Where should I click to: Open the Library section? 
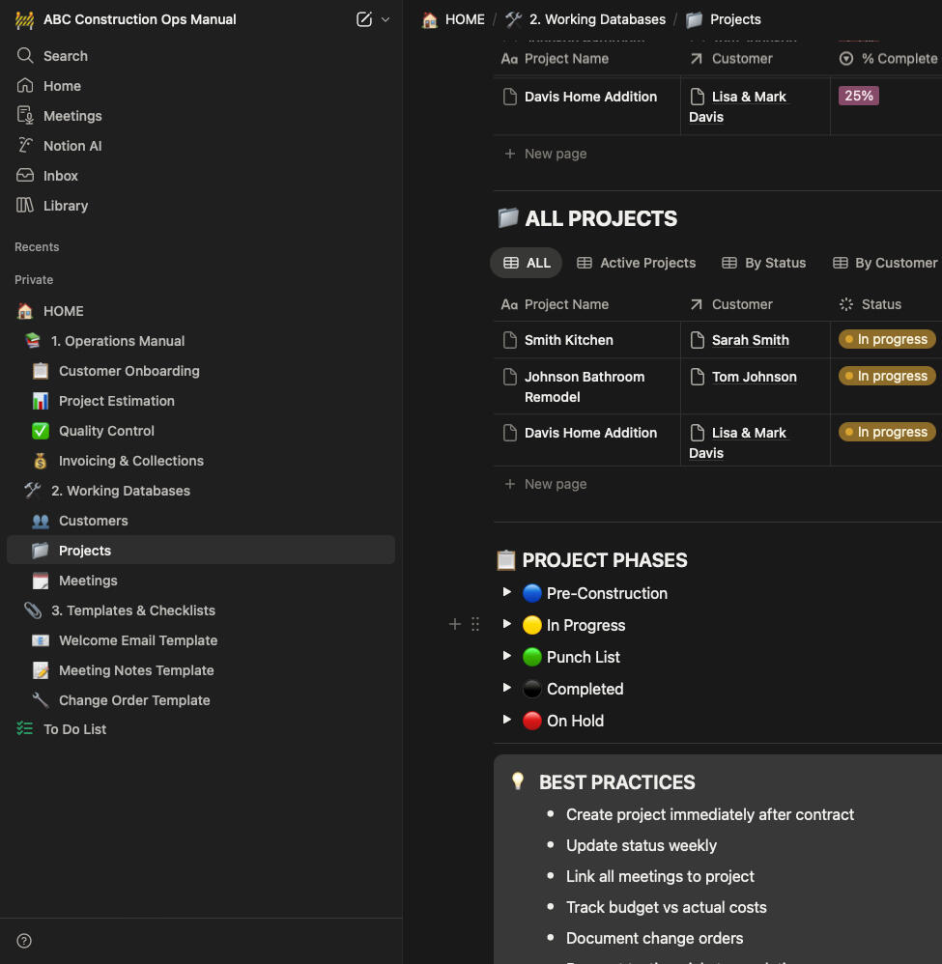65,206
